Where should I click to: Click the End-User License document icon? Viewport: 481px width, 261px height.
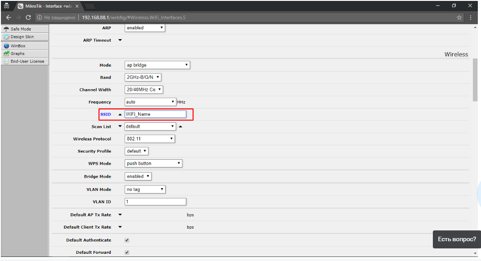(6, 61)
